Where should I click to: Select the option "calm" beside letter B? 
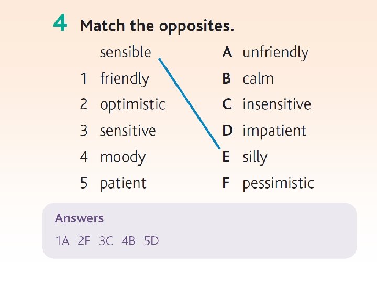tap(258, 79)
